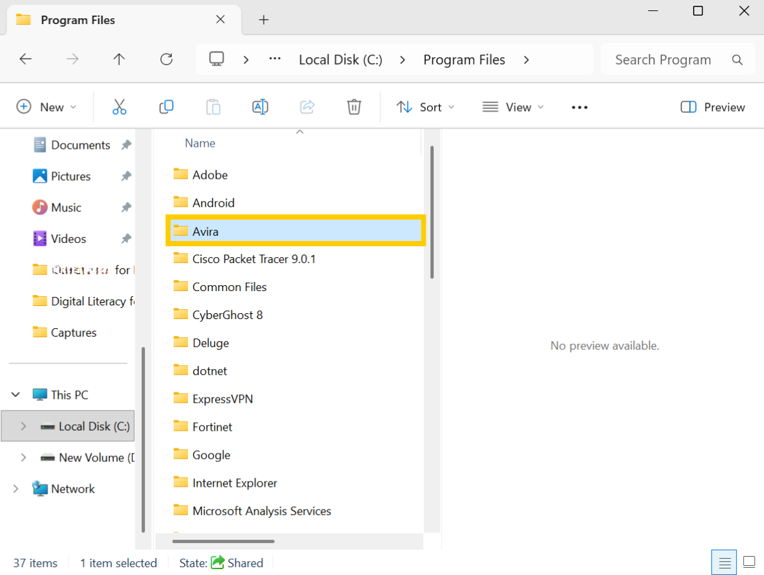
Task: Switch to large thumbnails view icon in status bar
Action: 749,563
